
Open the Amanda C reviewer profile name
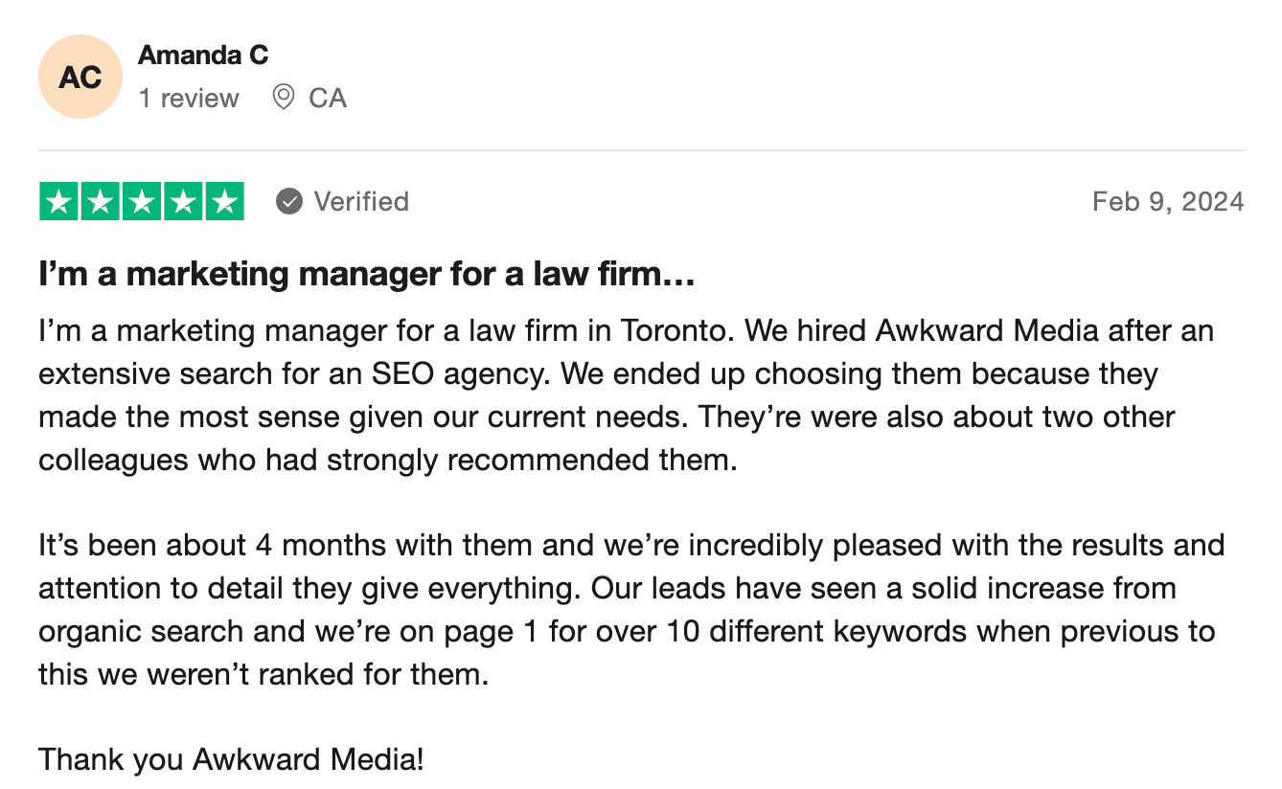click(x=203, y=55)
